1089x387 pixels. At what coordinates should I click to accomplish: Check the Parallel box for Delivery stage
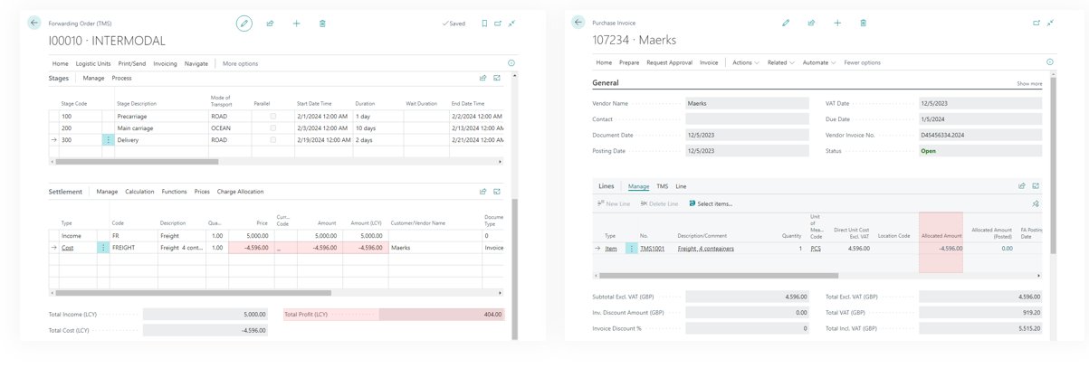click(272, 140)
